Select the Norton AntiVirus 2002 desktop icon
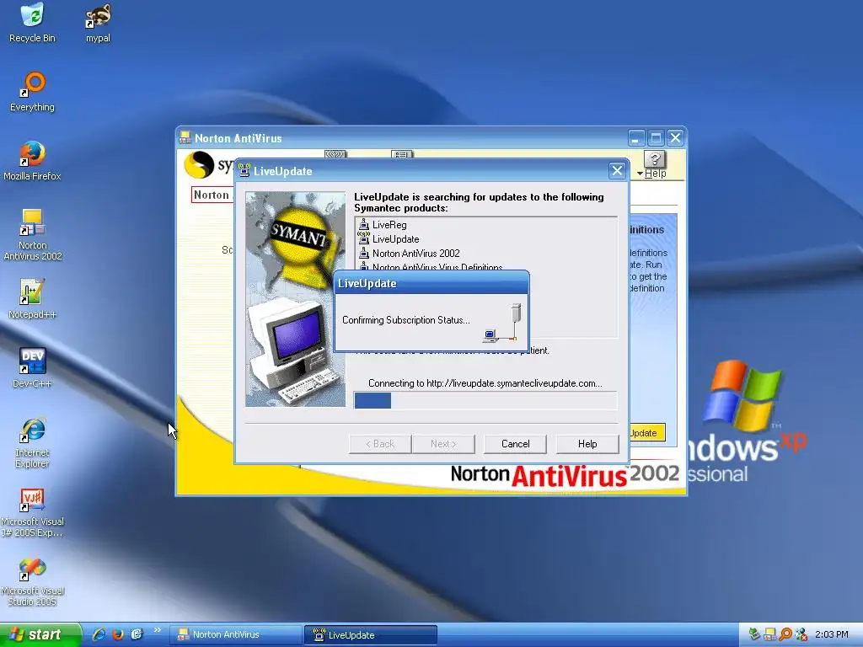Screen dimensions: 863x647 coord(32,235)
